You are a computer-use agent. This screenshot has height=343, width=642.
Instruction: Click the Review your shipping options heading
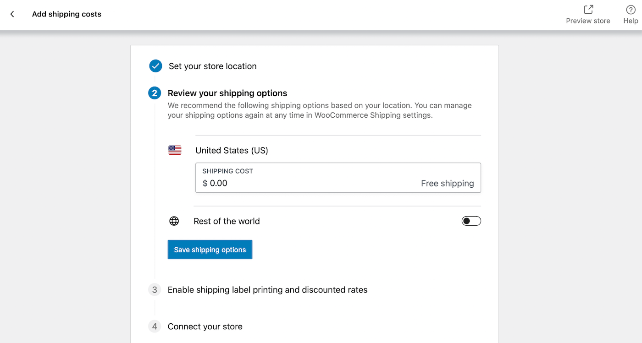(227, 93)
